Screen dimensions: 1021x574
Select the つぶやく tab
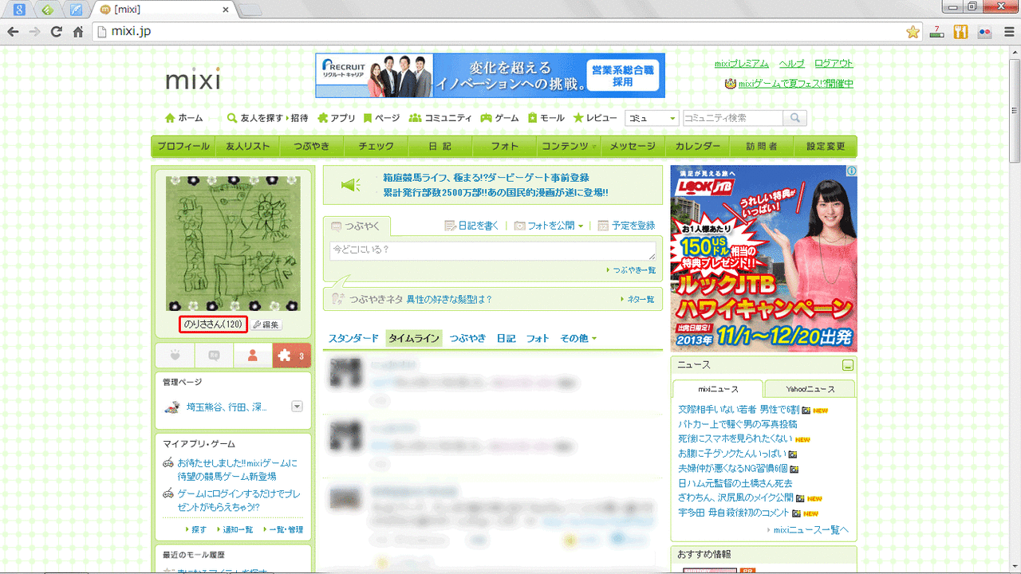click(357, 226)
